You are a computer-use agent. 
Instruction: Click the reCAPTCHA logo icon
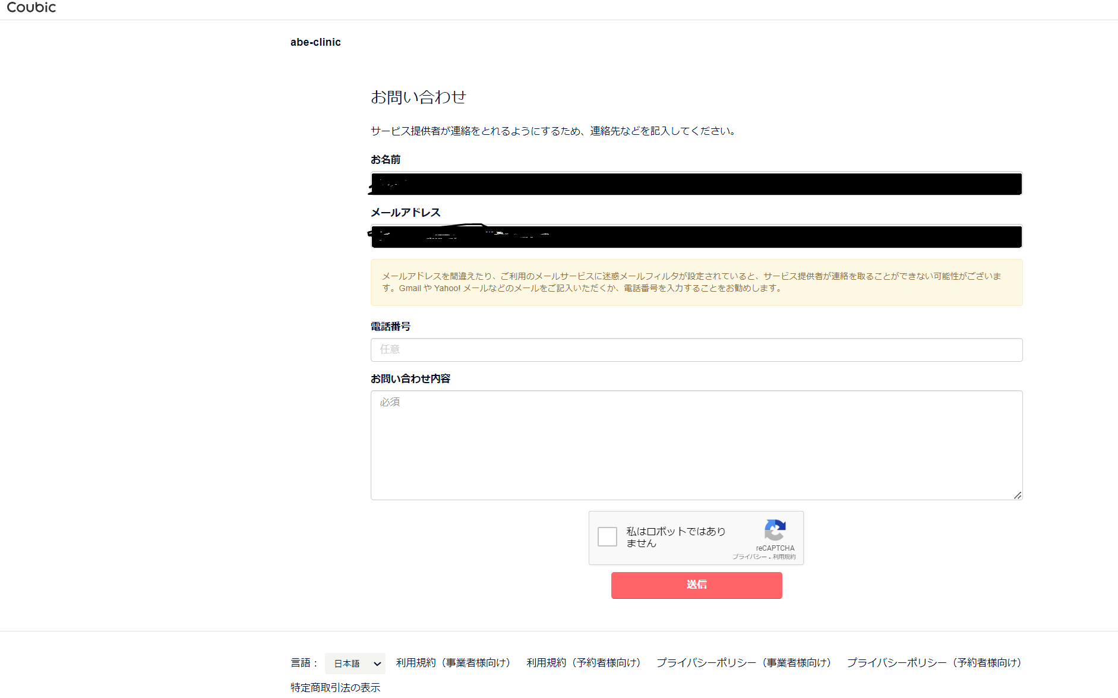point(775,530)
